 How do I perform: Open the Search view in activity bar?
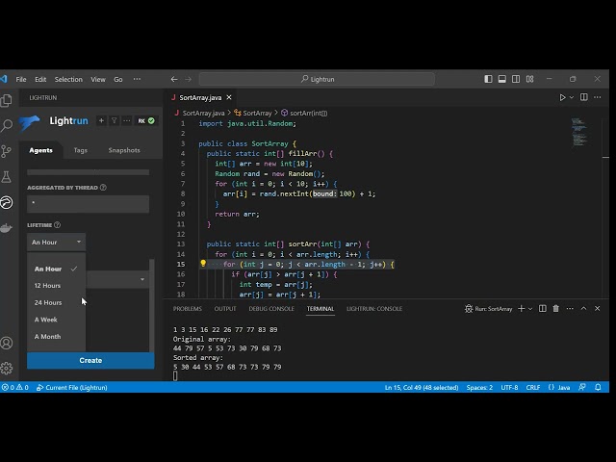pos(7,126)
